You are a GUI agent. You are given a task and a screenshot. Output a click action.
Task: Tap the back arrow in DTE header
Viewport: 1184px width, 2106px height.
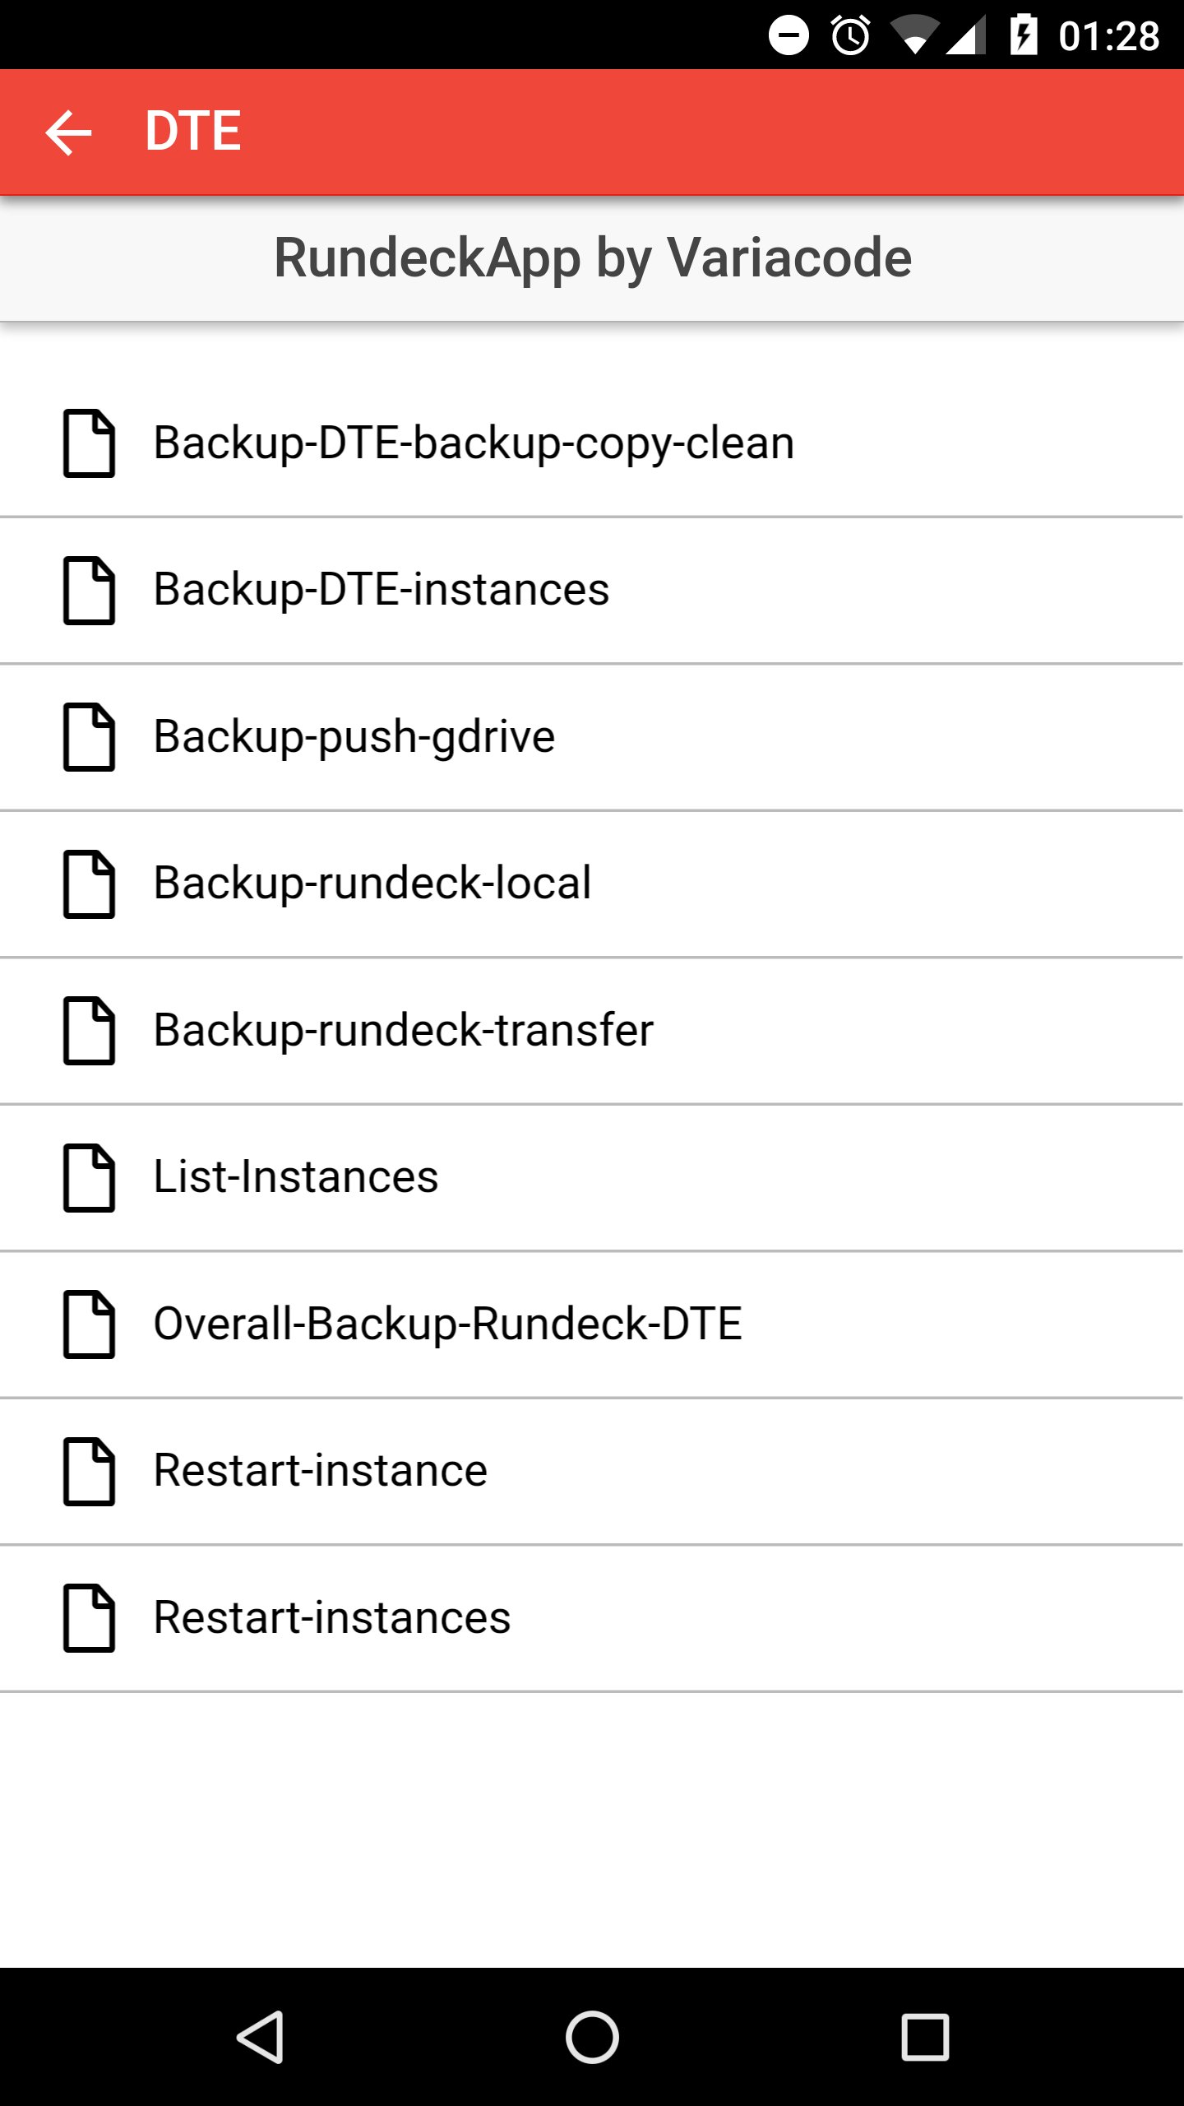[68, 132]
